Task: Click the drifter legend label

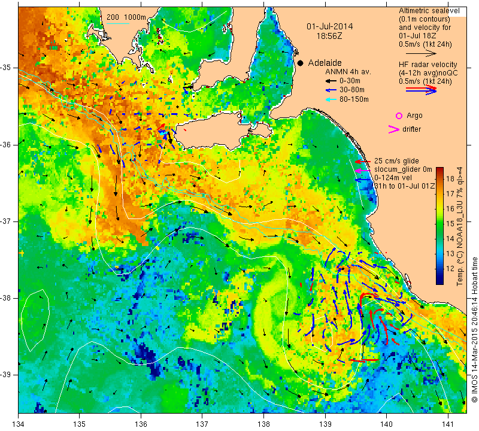Action: [x=411, y=129]
